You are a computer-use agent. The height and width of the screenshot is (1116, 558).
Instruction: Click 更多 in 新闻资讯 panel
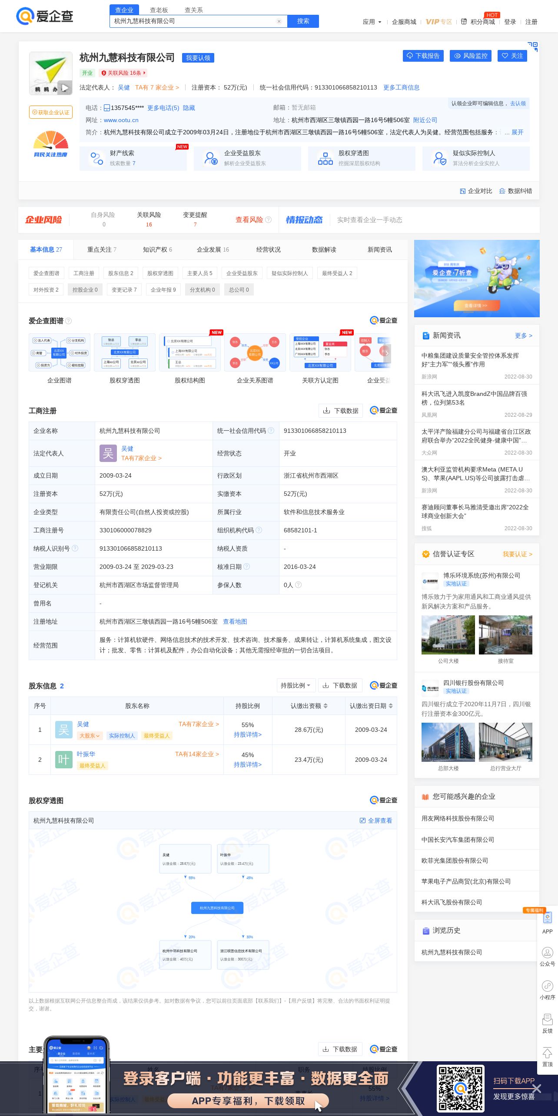point(524,335)
